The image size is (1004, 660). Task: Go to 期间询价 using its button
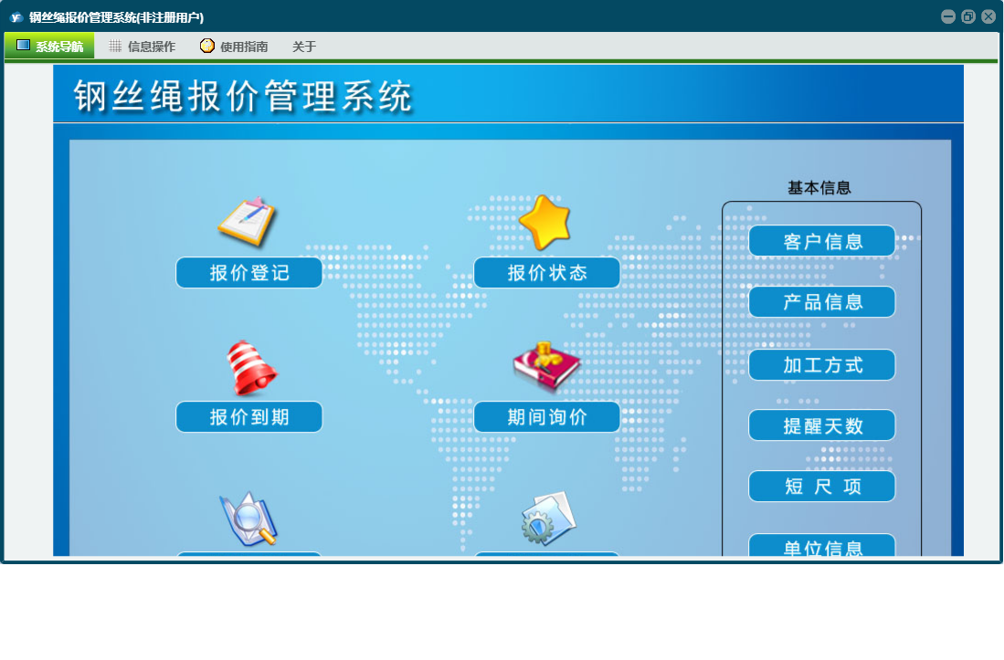[547, 417]
